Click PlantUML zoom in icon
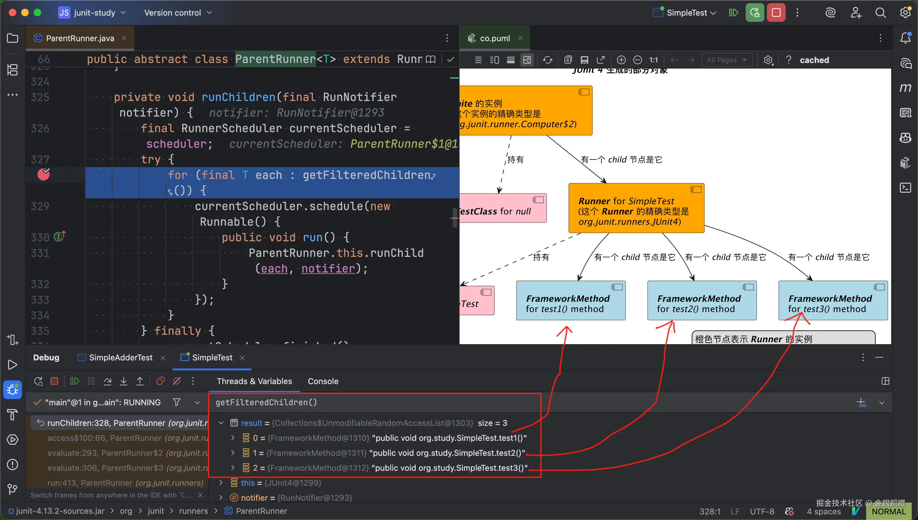 coord(621,60)
